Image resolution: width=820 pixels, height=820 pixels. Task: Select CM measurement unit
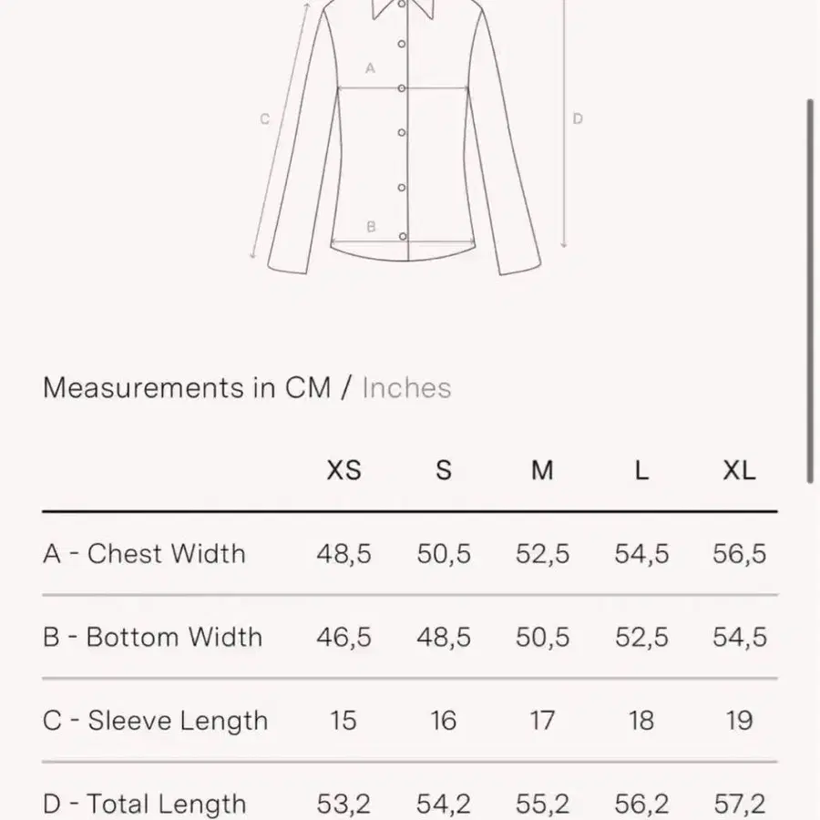point(308,388)
